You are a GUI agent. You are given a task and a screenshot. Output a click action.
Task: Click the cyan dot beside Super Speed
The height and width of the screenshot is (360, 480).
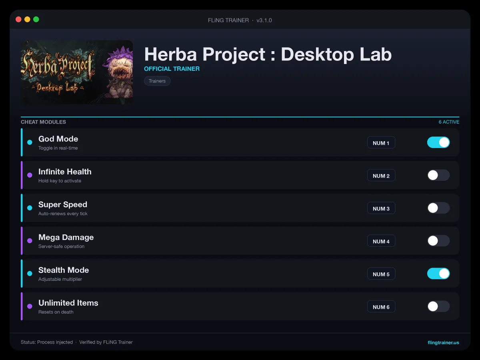point(30,208)
